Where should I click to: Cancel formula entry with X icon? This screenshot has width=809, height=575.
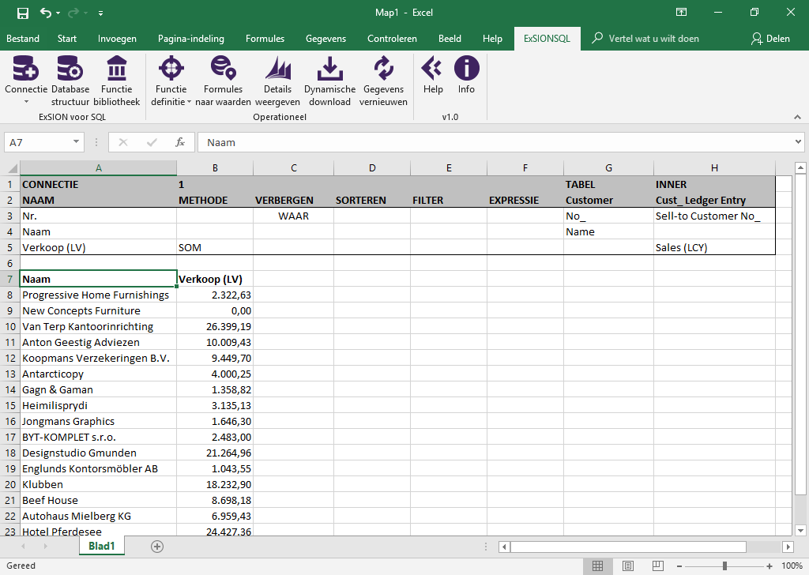pyautogui.click(x=122, y=142)
